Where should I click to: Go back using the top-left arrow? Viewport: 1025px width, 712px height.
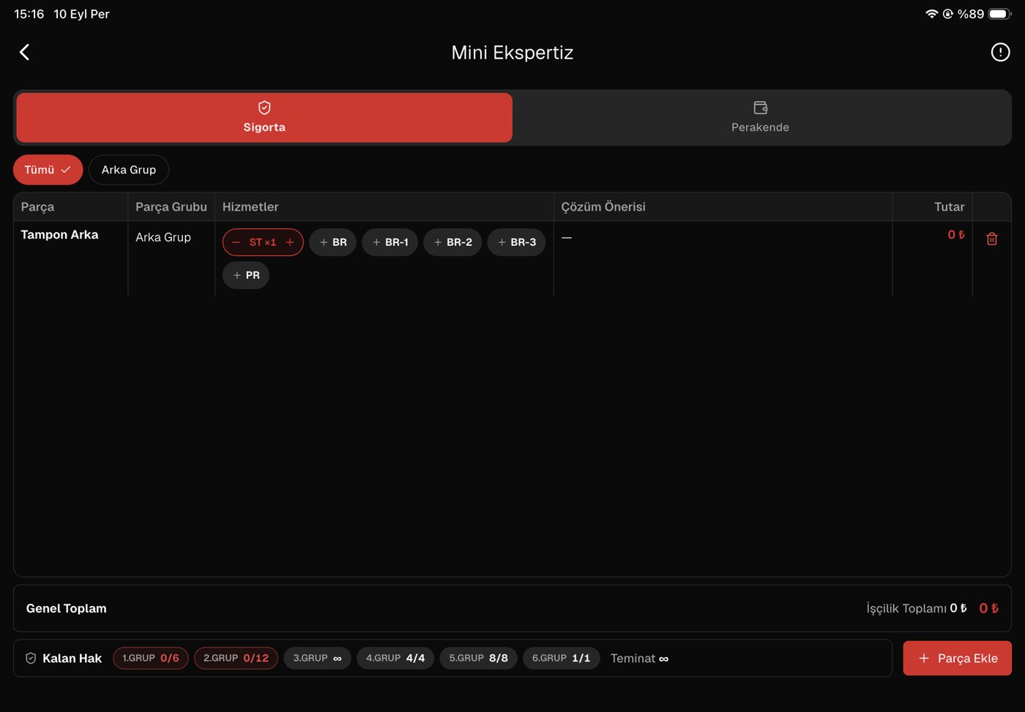tap(24, 52)
